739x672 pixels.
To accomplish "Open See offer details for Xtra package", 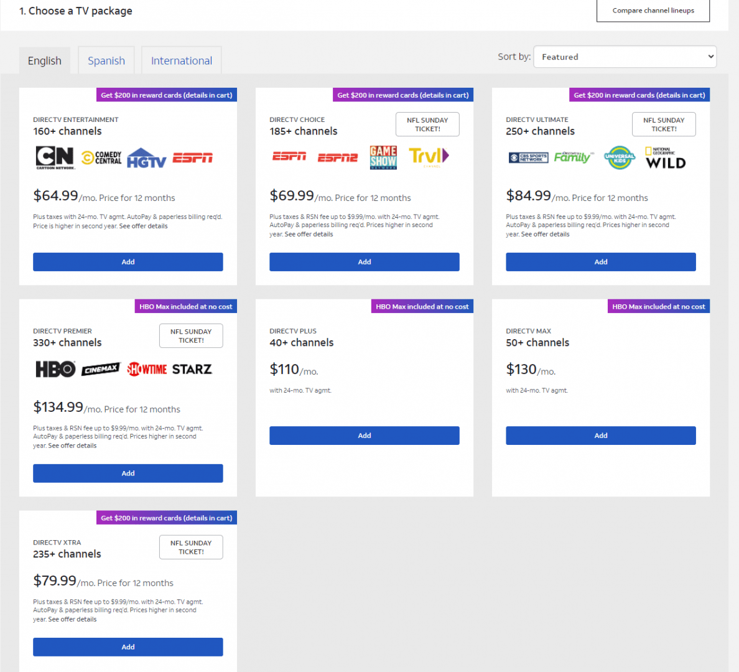I will (x=72, y=619).
